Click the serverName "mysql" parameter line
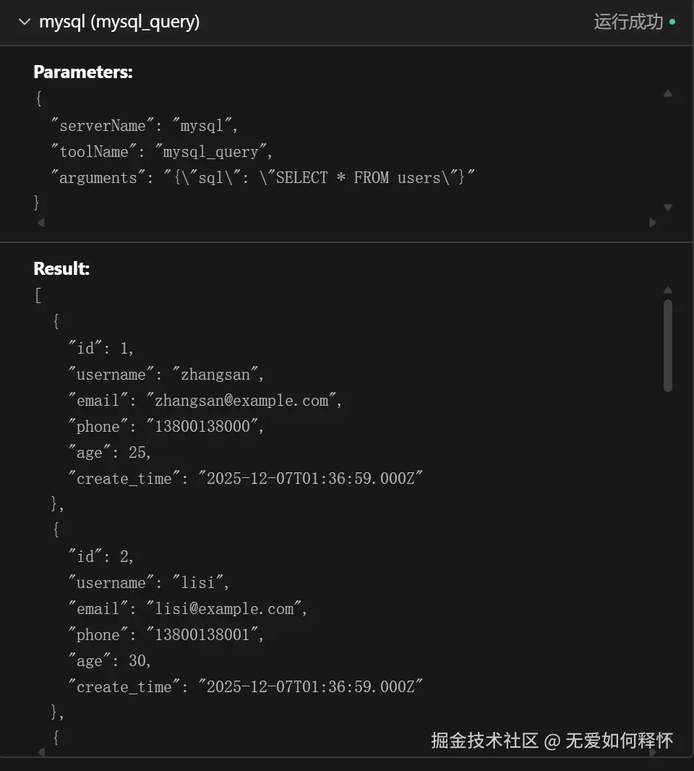Screen dimensions: 694x771 pos(145,126)
